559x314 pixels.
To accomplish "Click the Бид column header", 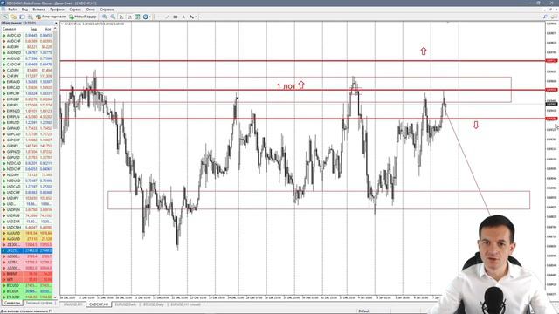I will tap(33, 29).
